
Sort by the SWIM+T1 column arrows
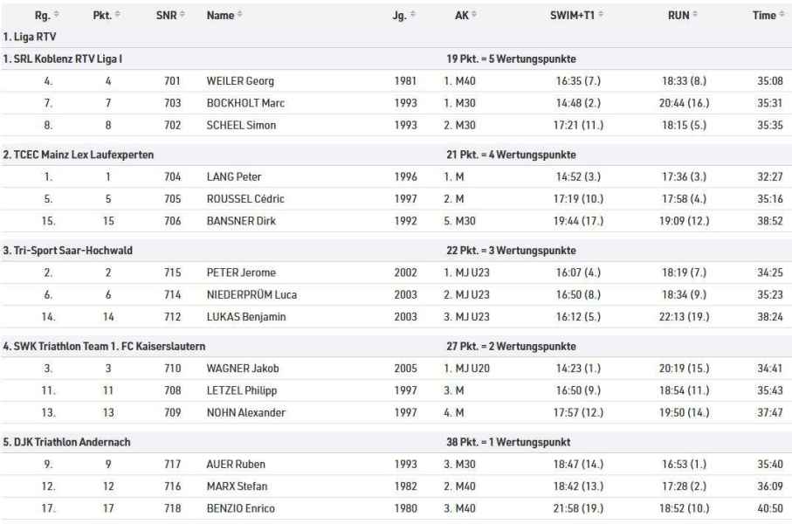(x=601, y=15)
